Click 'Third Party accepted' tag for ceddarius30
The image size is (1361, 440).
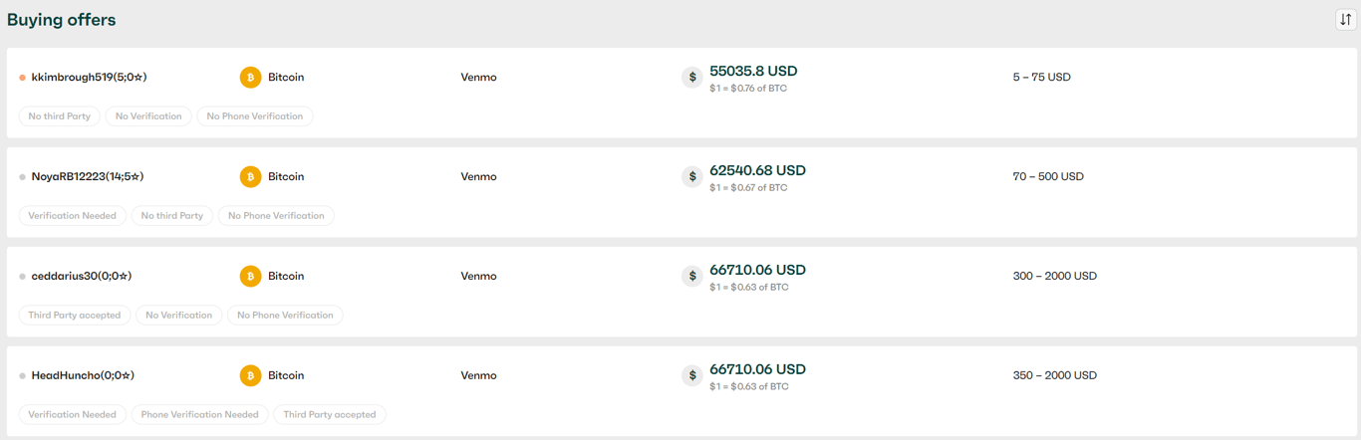tap(75, 316)
